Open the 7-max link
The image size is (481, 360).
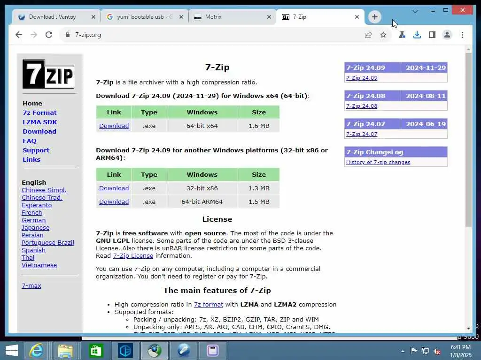(31, 285)
